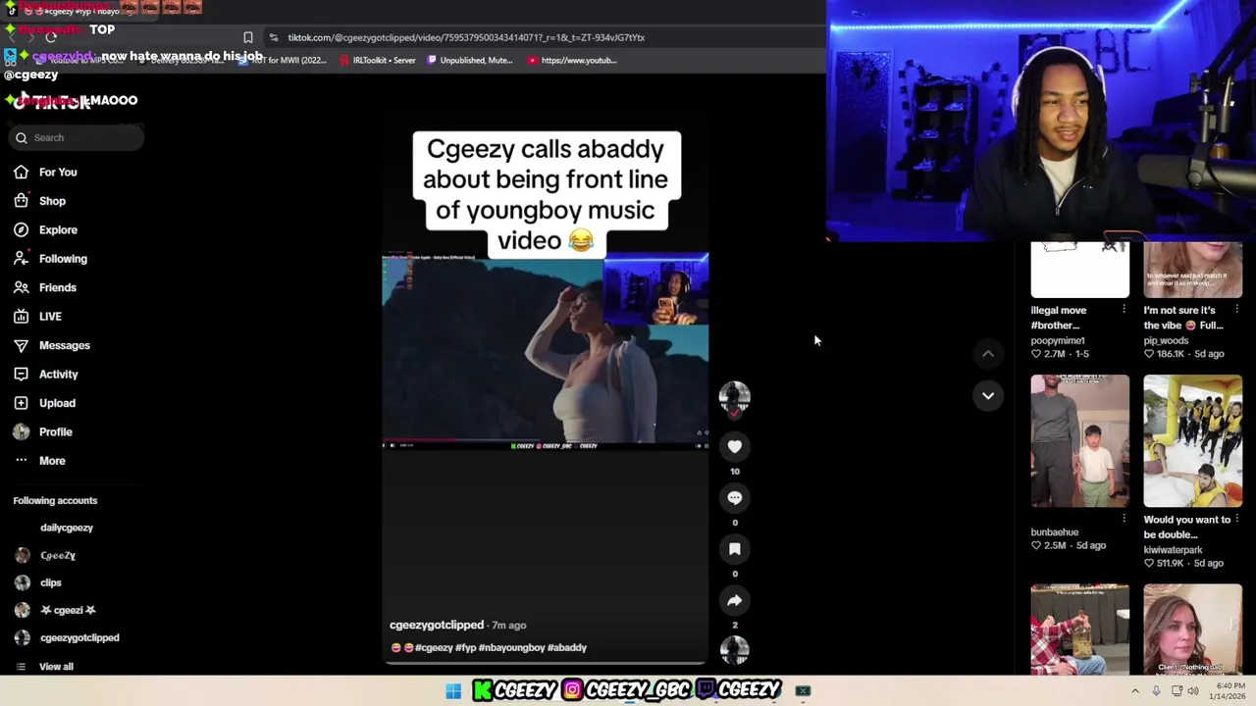1256x706 pixels.
Task: Click the #abaddy hashtag
Action: (x=567, y=648)
